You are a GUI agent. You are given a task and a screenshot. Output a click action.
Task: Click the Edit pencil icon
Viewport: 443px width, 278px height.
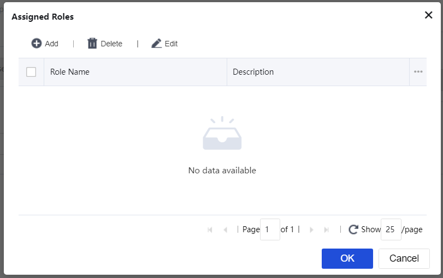pos(157,44)
